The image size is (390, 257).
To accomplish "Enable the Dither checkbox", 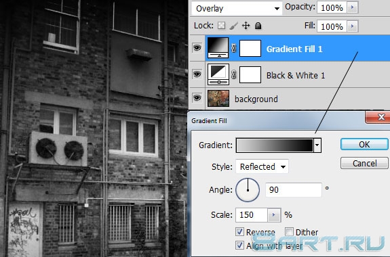I will [x=289, y=232].
